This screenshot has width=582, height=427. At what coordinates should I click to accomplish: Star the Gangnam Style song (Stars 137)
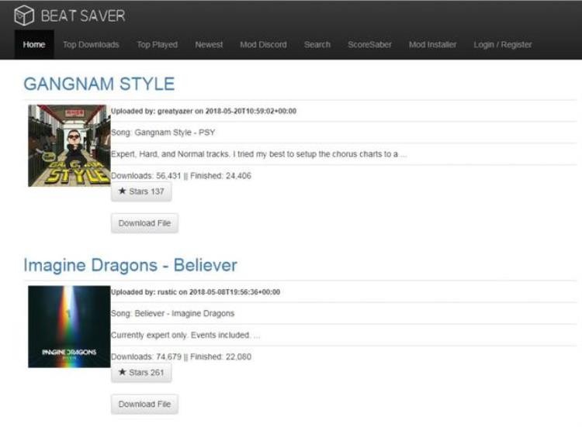click(141, 191)
